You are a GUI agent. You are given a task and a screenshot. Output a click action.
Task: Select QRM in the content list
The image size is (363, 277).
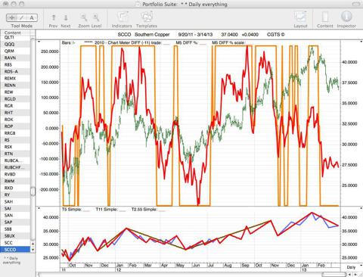pyautogui.click(x=15, y=51)
